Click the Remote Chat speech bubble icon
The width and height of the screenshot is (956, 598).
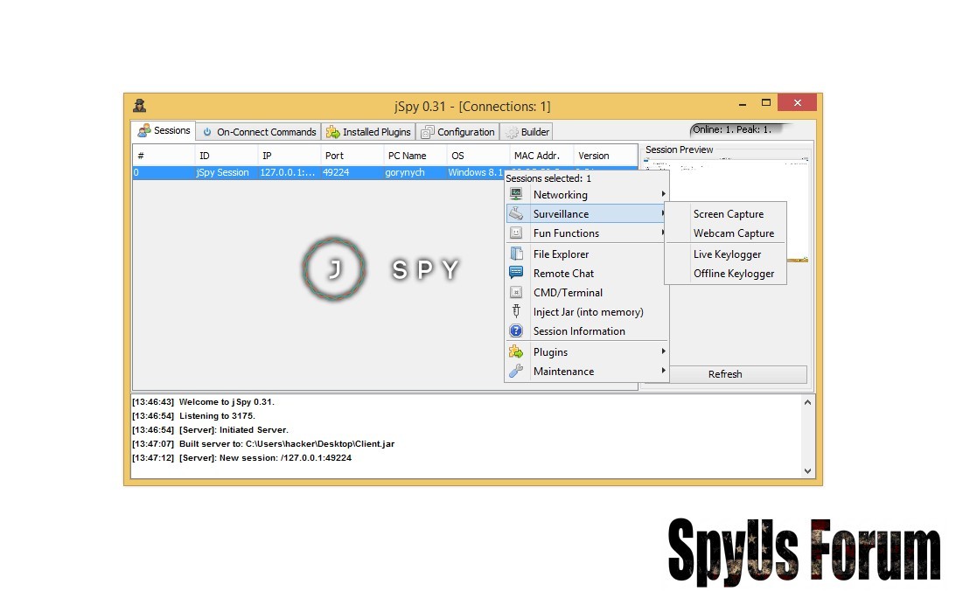coord(516,273)
